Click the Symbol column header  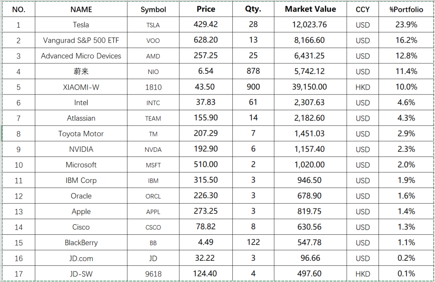[x=153, y=9]
